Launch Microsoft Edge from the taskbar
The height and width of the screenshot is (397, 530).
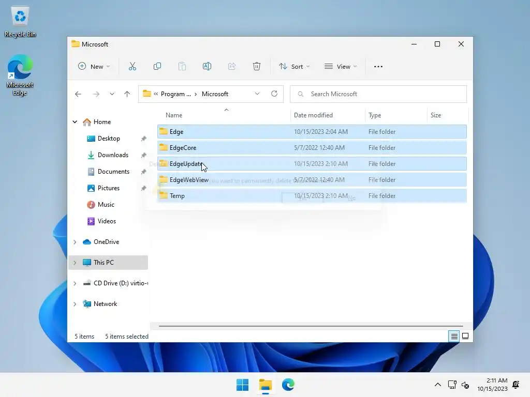[288, 385]
